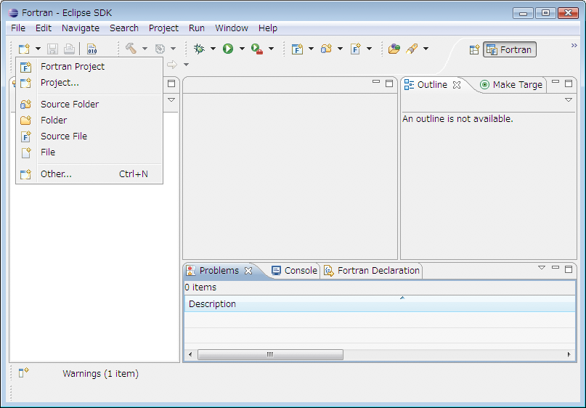This screenshot has width=586, height=408.
Task: Choose Project... from the New menu
Action: 89,83
